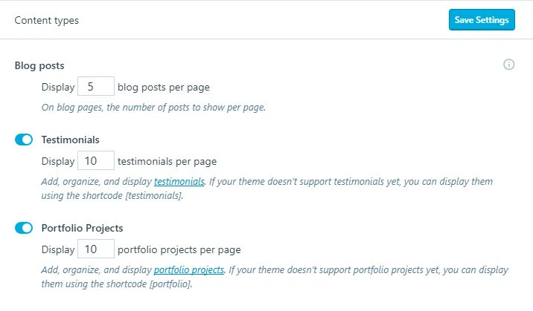
Task: Click the Display label in Blog posts
Action: pyautogui.click(x=58, y=87)
